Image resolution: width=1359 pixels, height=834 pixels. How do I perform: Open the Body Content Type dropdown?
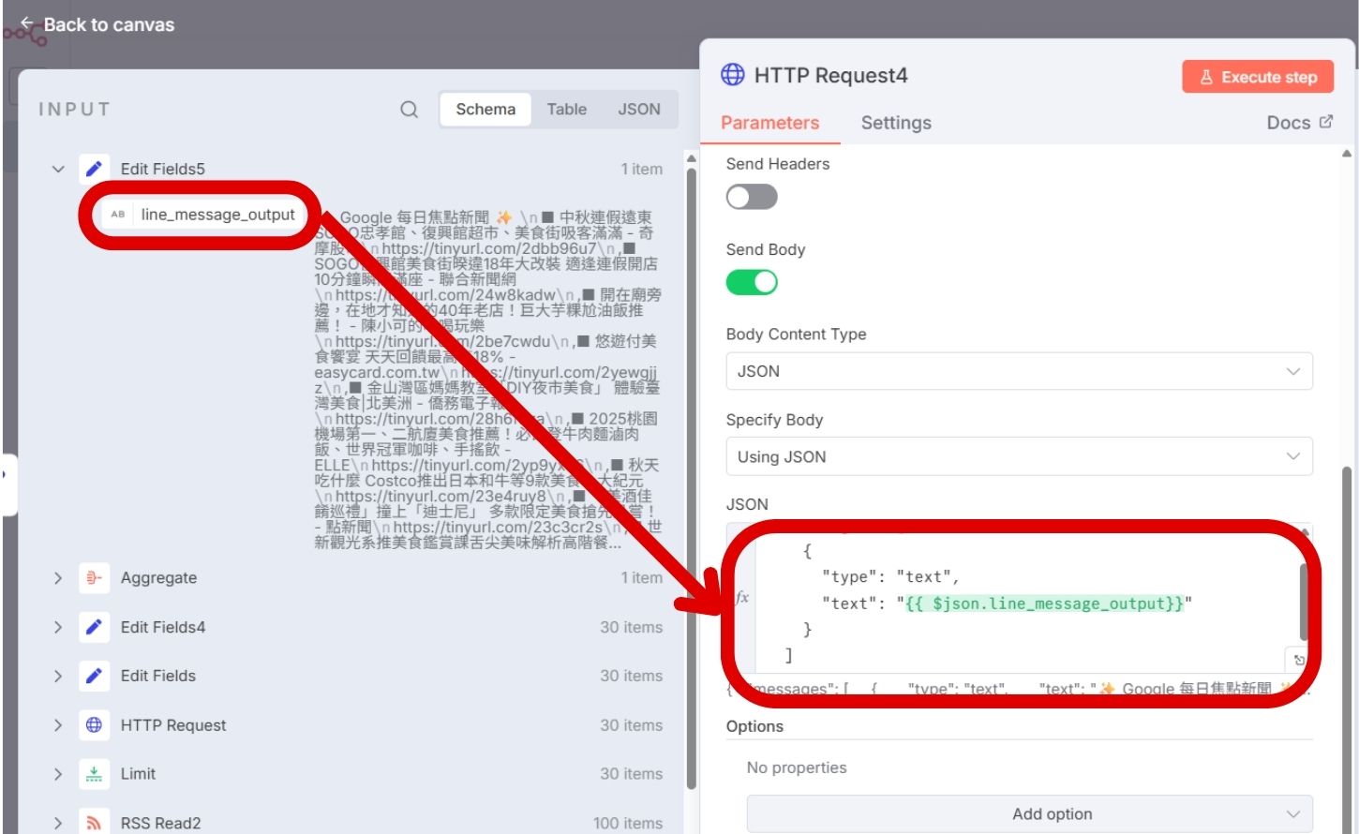[x=1019, y=371]
